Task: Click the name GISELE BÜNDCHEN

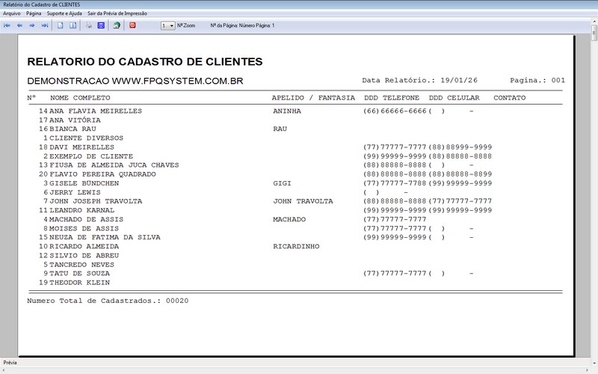Action: pos(84,183)
